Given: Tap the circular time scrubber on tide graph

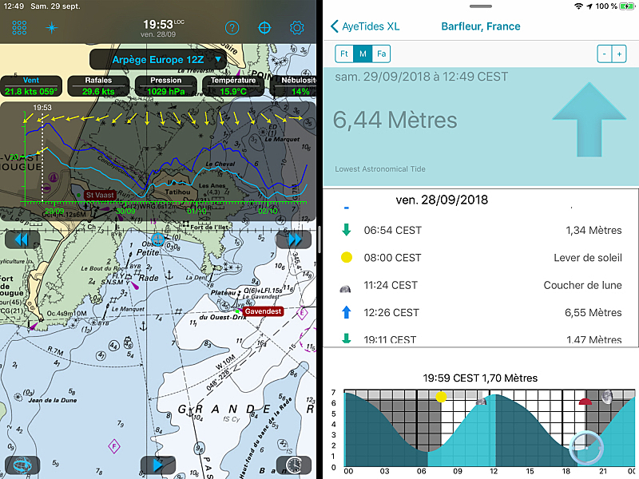Looking at the screenshot, I should tap(586, 448).
